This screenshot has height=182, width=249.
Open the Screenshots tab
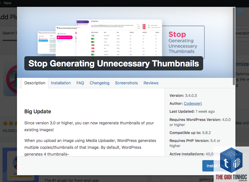click(126, 83)
